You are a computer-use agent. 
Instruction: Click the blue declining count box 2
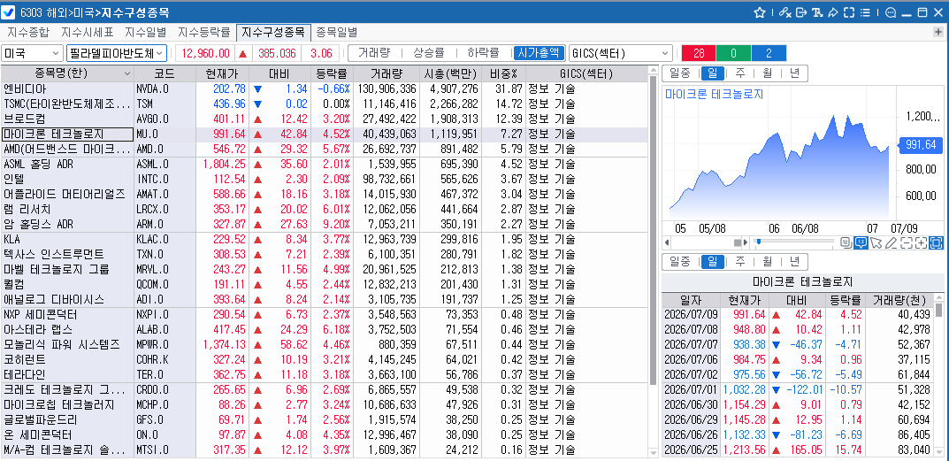coord(769,53)
